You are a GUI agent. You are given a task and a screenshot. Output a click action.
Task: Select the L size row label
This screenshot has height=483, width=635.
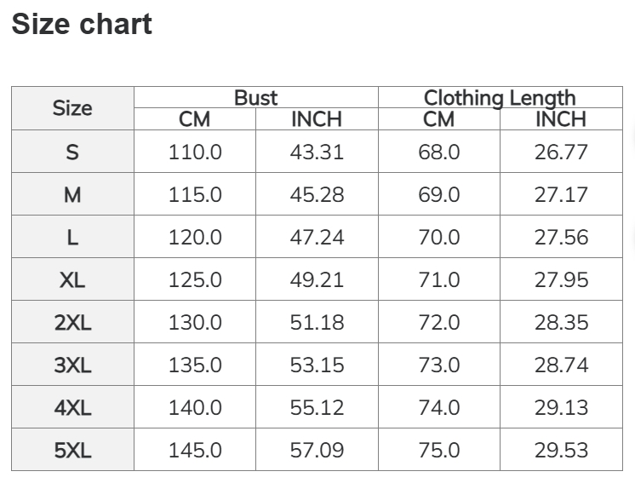click(x=72, y=238)
